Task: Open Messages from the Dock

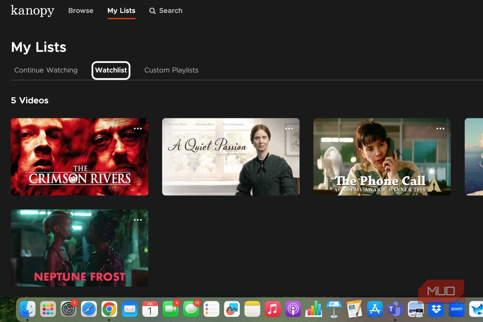Action: click(x=191, y=309)
